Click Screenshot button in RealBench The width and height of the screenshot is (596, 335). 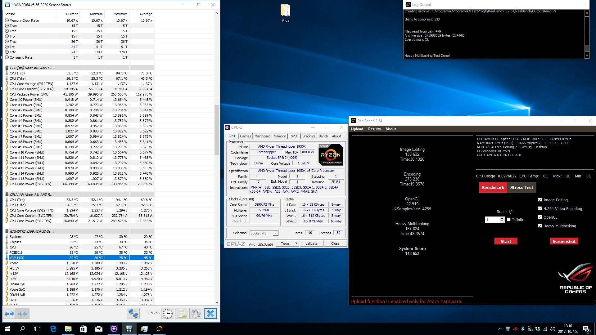pyautogui.click(x=564, y=241)
